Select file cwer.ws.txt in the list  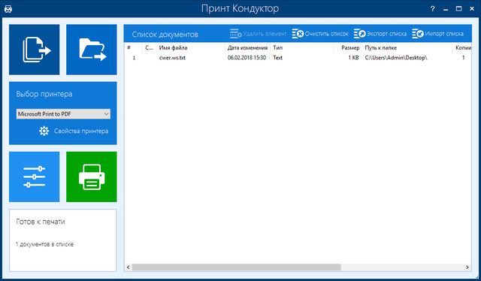(172, 58)
